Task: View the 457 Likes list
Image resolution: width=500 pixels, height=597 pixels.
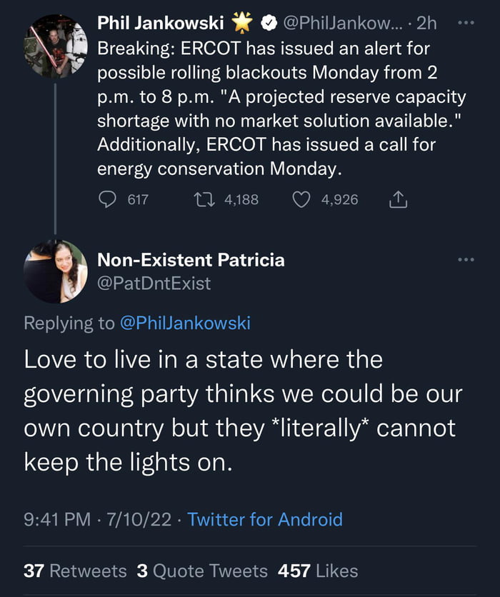Action: pyautogui.click(x=318, y=571)
